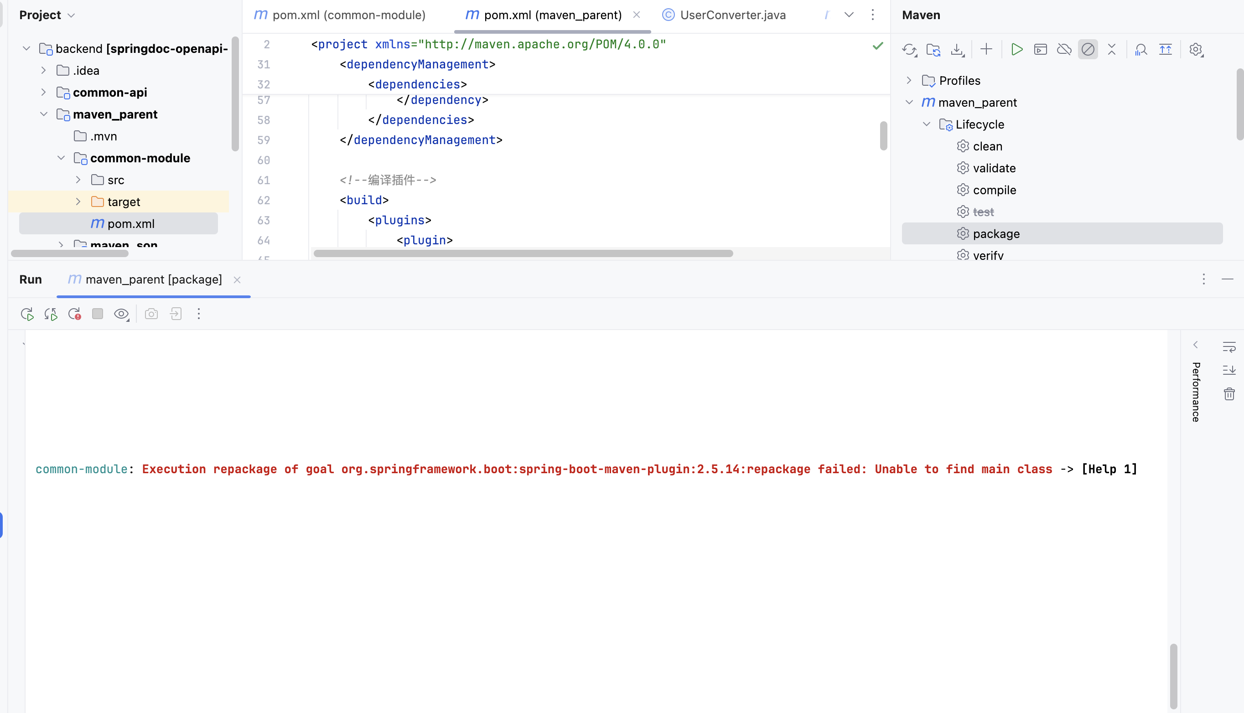Open the pom.xml (common-module) tab
1244x713 pixels.
[348, 15]
